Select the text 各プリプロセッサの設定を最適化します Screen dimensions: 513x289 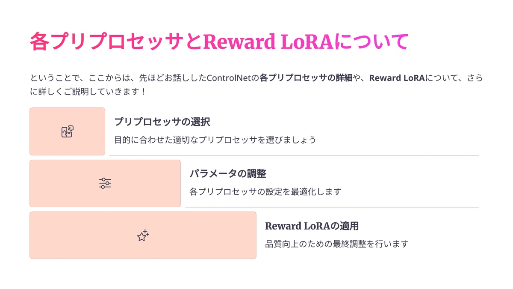point(265,192)
